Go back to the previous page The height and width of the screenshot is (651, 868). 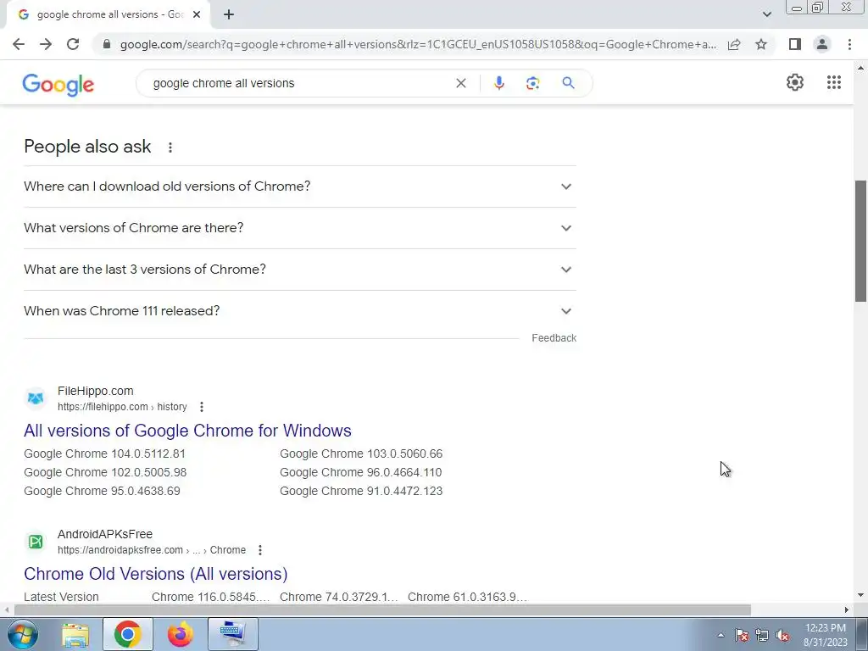point(19,44)
